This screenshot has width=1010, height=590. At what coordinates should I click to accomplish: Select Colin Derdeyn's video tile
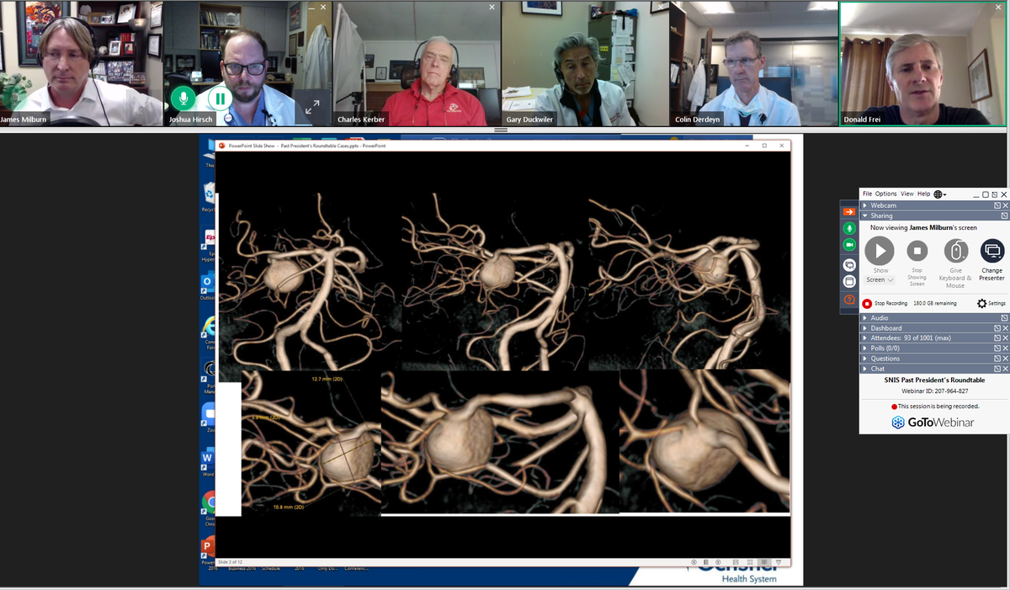[x=753, y=64]
